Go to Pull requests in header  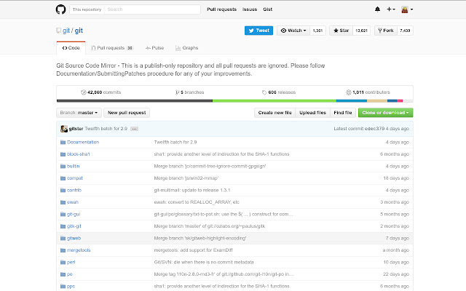[x=221, y=9]
